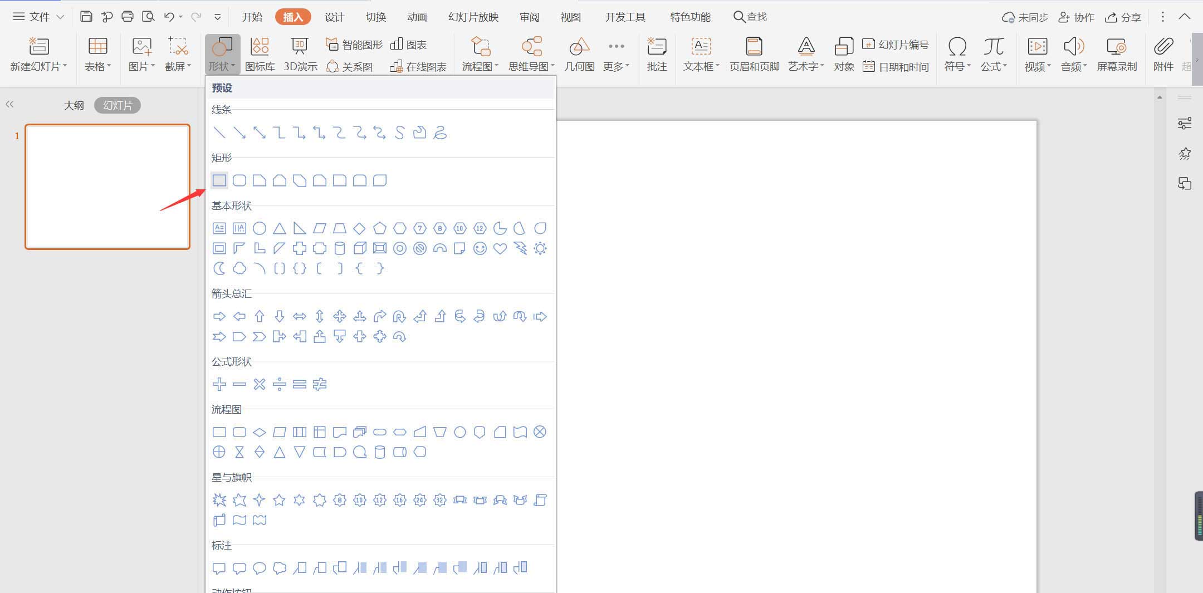This screenshot has height=593, width=1203.
Task: Insert 附件 attachment
Action: (x=1163, y=55)
